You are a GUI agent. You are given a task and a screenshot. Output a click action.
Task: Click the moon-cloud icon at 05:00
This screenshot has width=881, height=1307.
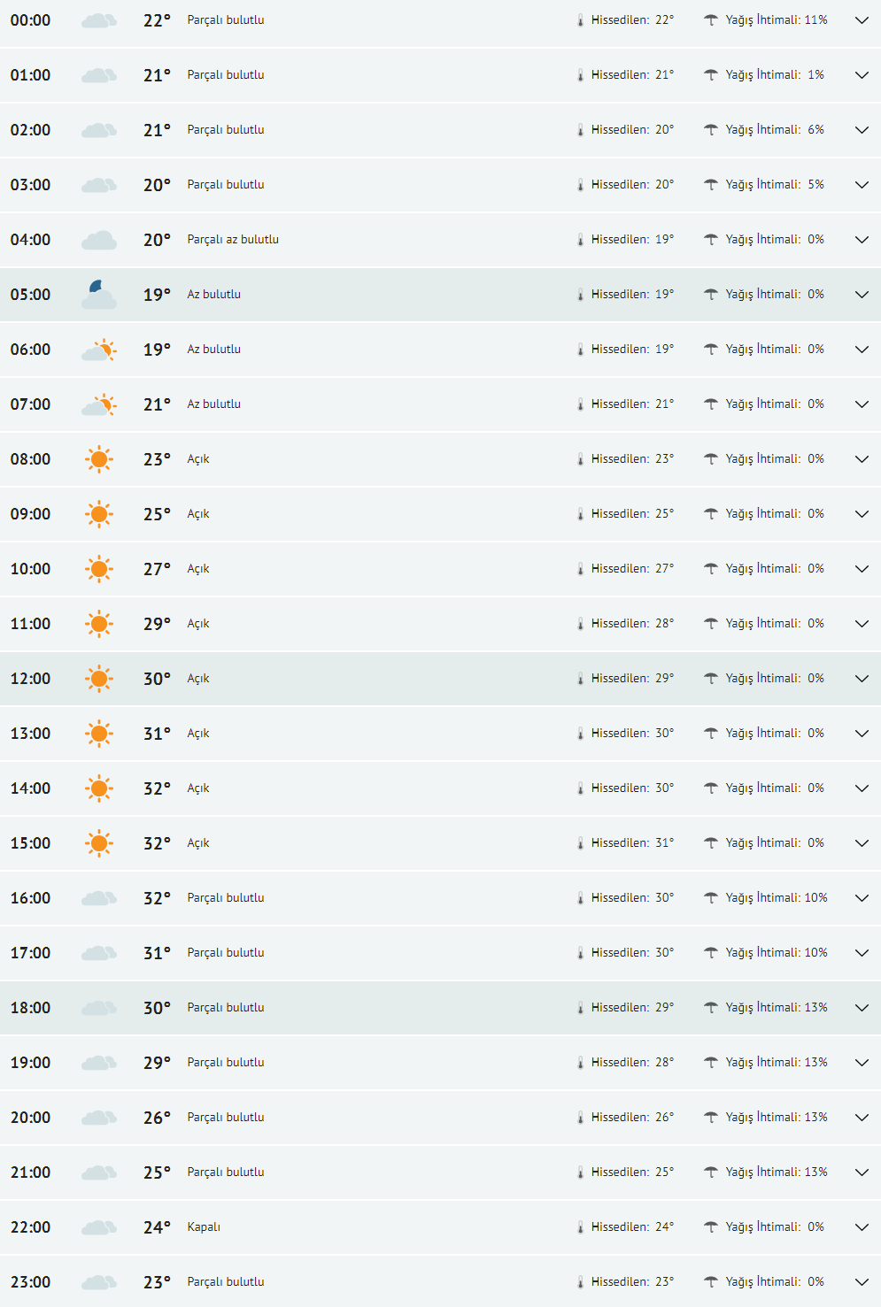coord(99,295)
